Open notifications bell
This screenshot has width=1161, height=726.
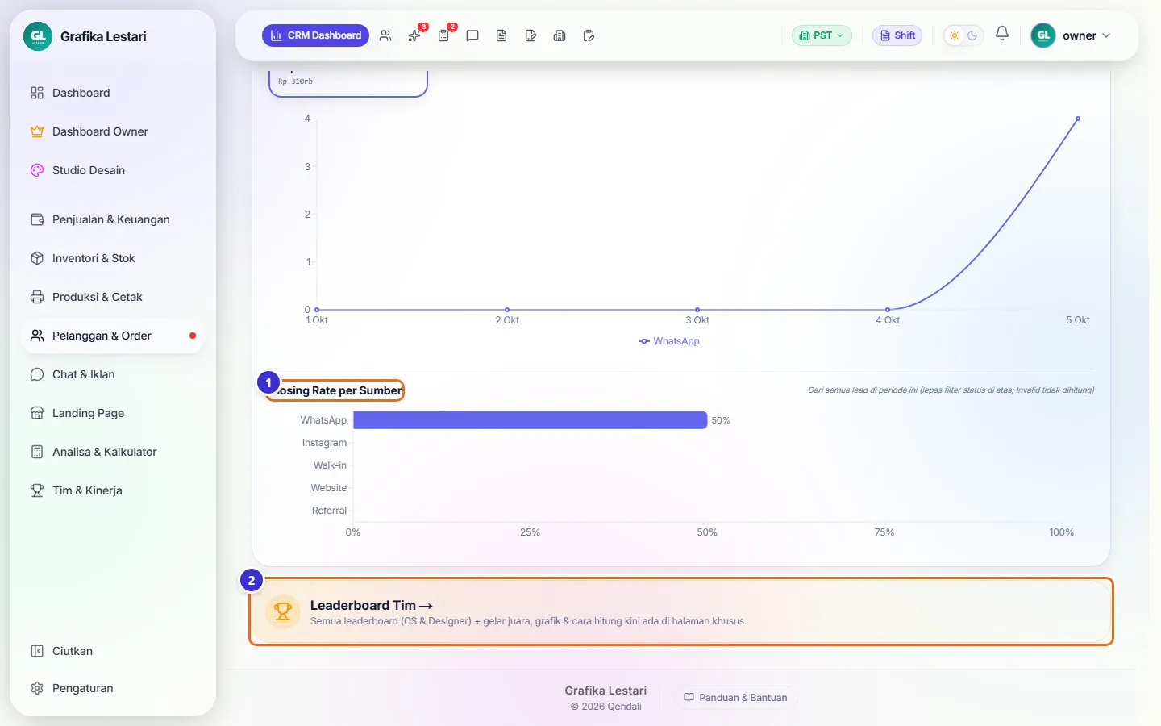click(x=1002, y=34)
